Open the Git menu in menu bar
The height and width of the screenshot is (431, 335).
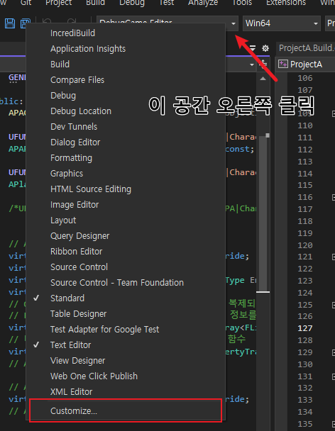click(x=26, y=3)
